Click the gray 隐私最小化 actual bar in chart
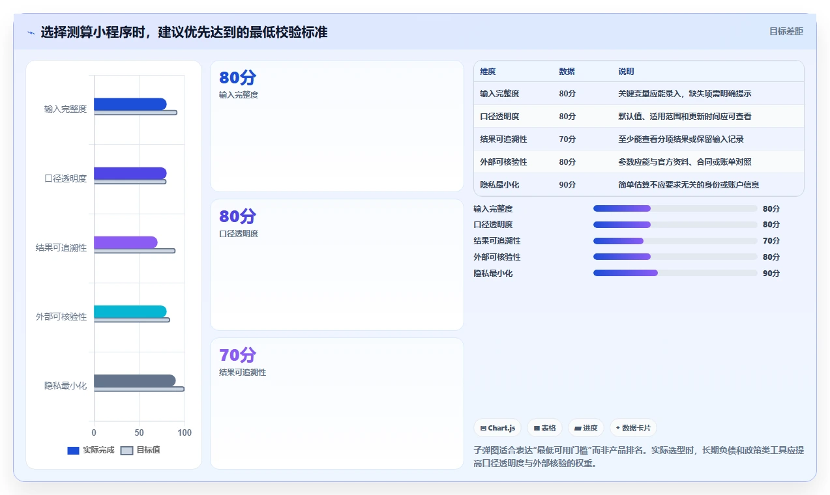This screenshot has height=495, width=830. [135, 380]
